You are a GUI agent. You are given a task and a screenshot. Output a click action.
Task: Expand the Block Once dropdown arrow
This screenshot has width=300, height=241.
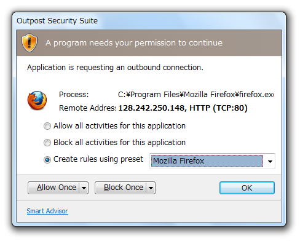tap(151, 188)
